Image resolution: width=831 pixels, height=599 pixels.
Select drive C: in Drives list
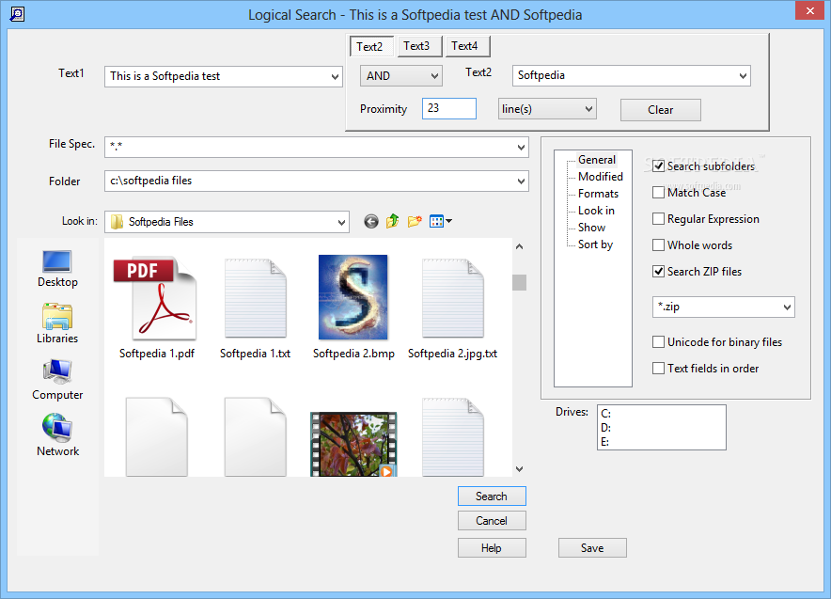coord(605,414)
